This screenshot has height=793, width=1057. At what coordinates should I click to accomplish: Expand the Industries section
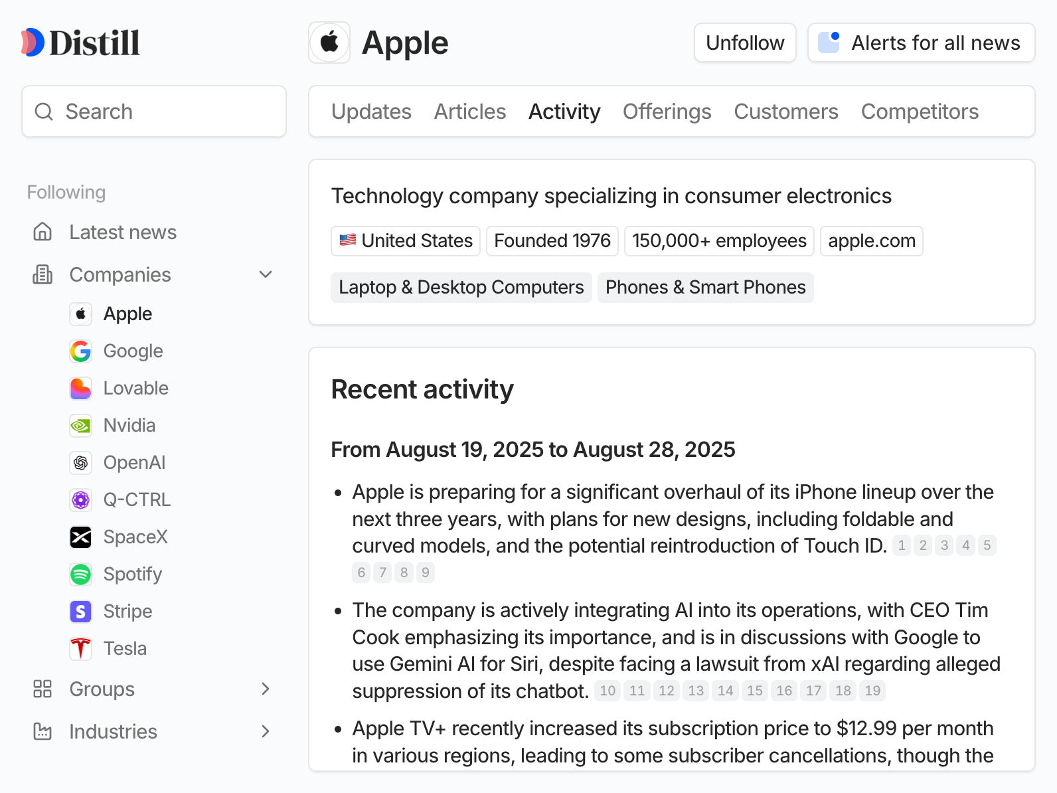click(266, 731)
